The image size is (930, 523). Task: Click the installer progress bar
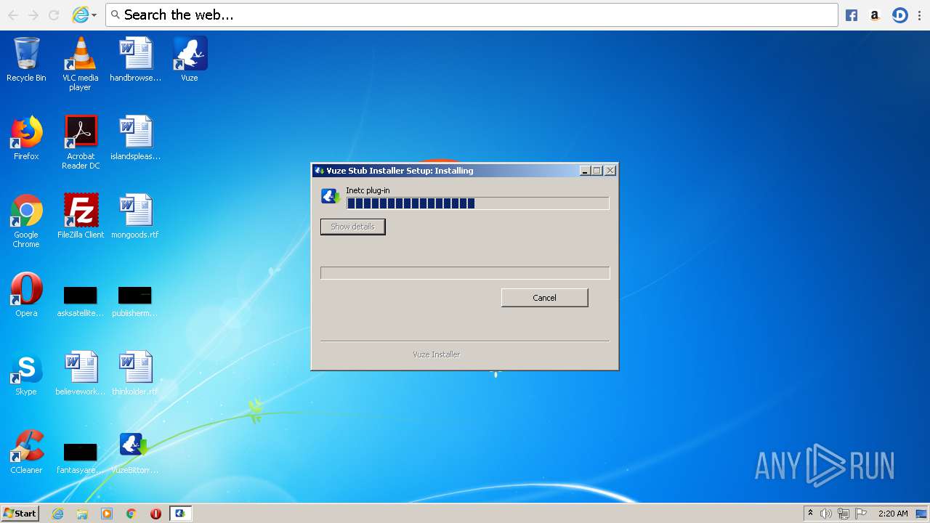point(477,203)
